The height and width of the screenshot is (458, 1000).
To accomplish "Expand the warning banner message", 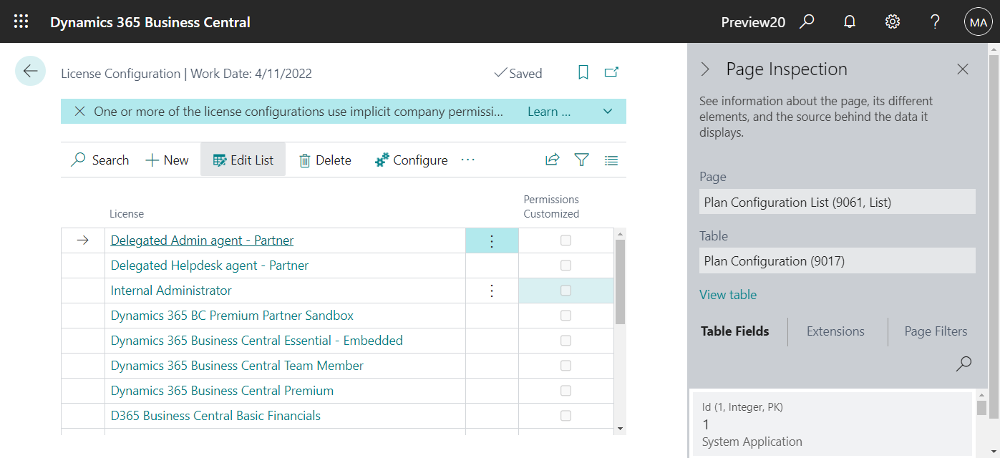I will click(607, 111).
